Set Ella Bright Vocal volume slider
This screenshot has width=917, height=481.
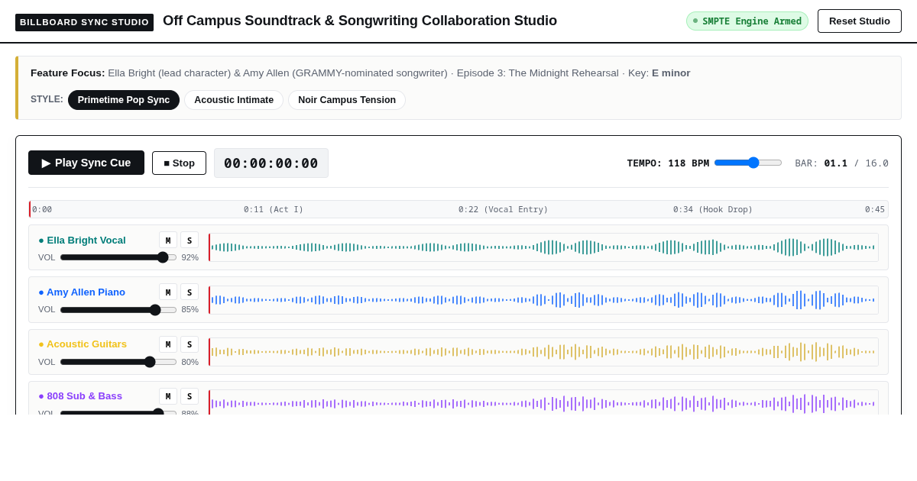(x=118, y=257)
